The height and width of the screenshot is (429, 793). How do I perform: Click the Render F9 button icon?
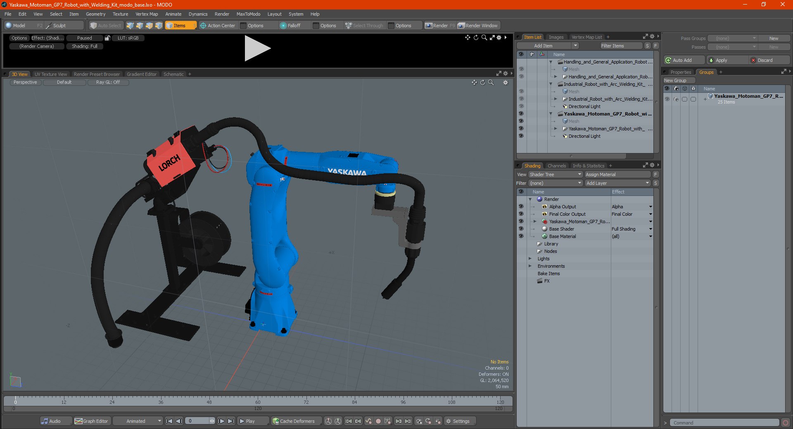click(x=429, y=26)
